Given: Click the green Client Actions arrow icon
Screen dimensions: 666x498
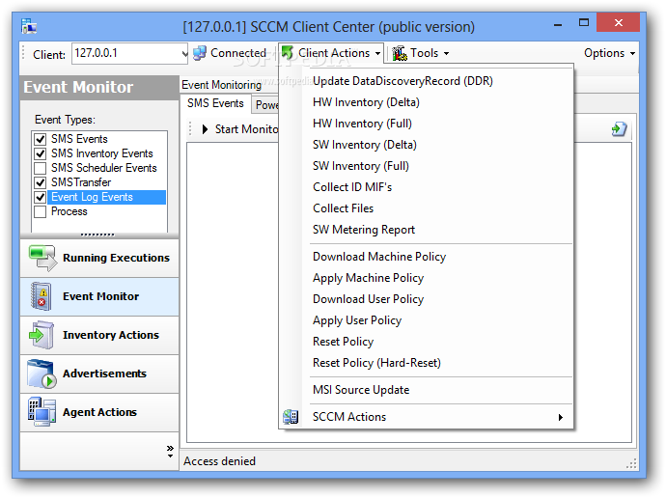Looking at the screenshot, I should click(288, 53).
